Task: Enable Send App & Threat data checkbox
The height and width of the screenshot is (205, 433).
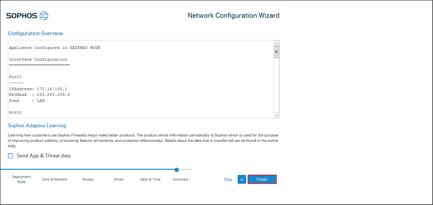Action: 11,156
